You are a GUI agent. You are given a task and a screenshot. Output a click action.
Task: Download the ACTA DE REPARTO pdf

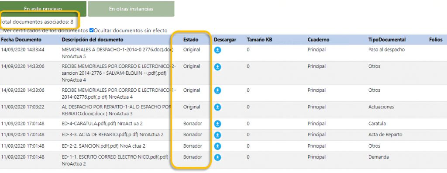tap(217, 135)
